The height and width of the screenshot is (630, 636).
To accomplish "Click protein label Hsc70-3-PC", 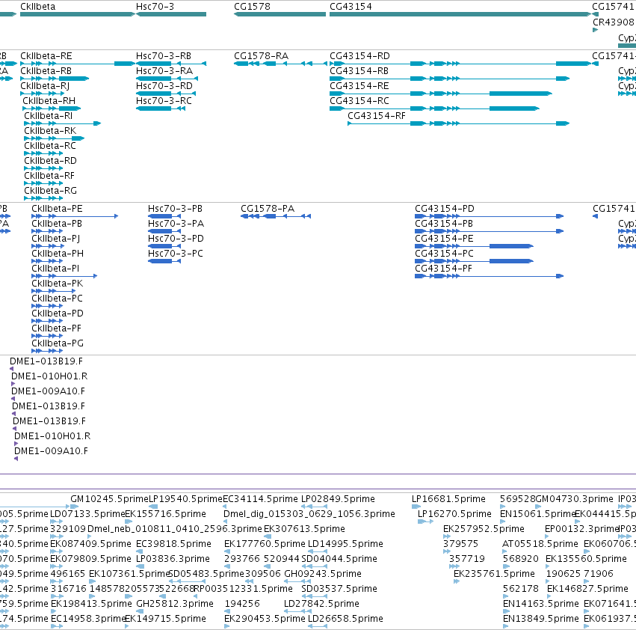I will click(x=175, y=254).
